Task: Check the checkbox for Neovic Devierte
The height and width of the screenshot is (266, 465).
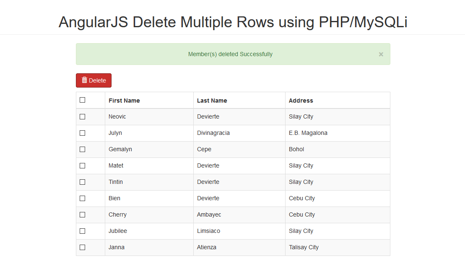Action: [x=82, y=116]
